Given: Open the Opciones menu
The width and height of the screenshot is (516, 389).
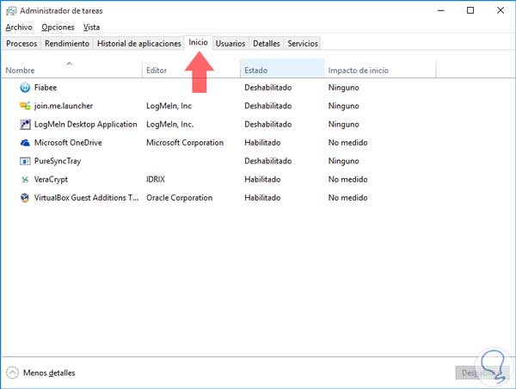Looking at the screenshot, I should click(x=58, y=28).
